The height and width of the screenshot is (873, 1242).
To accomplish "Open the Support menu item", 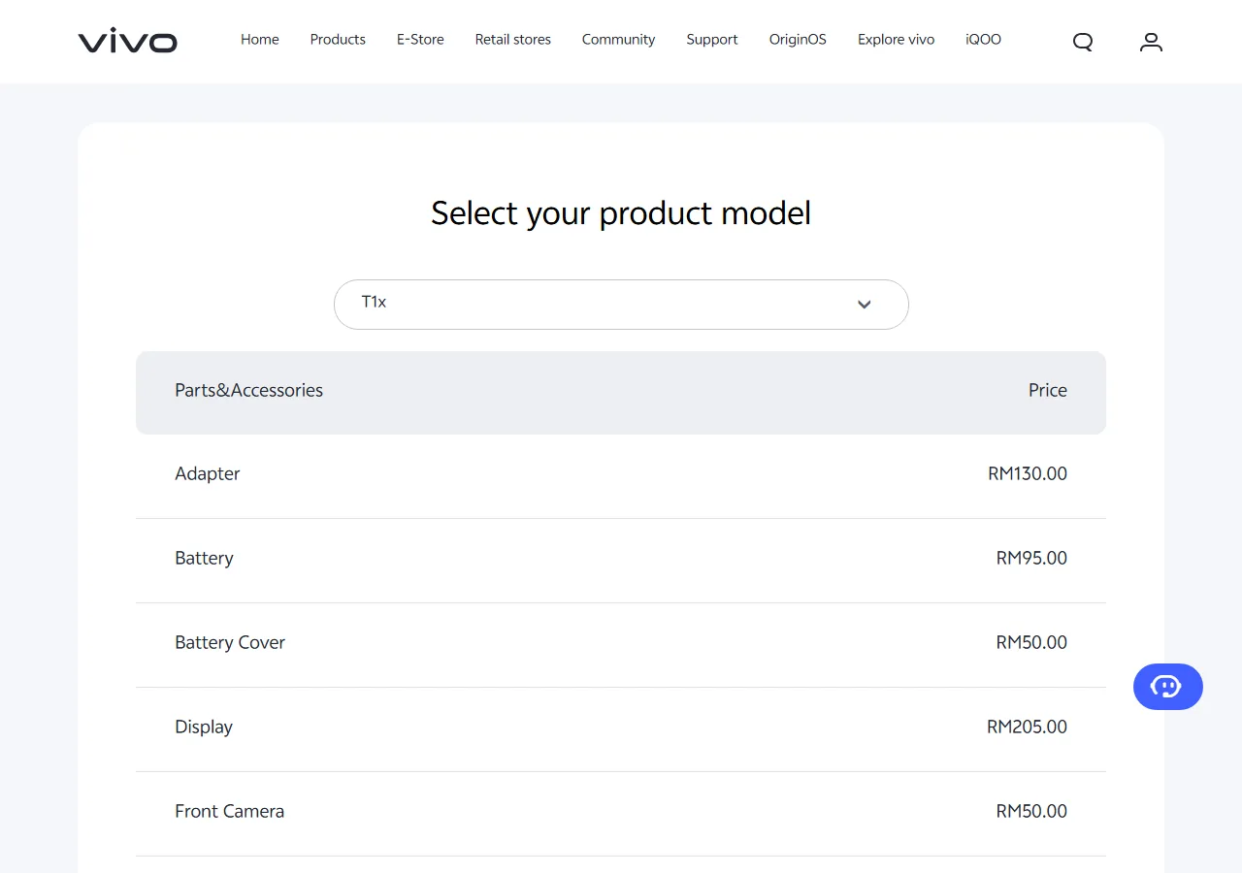I will coord(712,40).
